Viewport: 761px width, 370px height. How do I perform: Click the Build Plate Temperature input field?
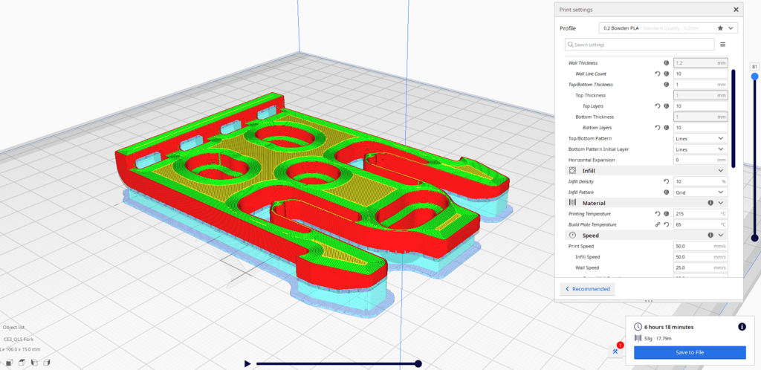point(700,224)
